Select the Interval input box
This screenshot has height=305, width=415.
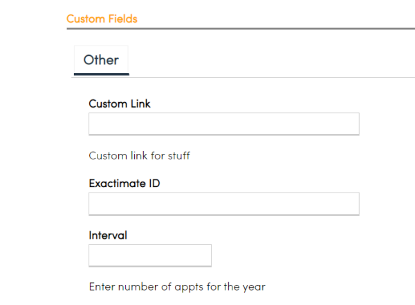tap(150, 255)
